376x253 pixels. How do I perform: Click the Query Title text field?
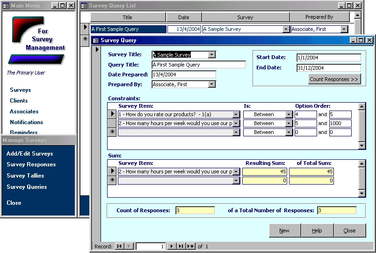[198, 65]
